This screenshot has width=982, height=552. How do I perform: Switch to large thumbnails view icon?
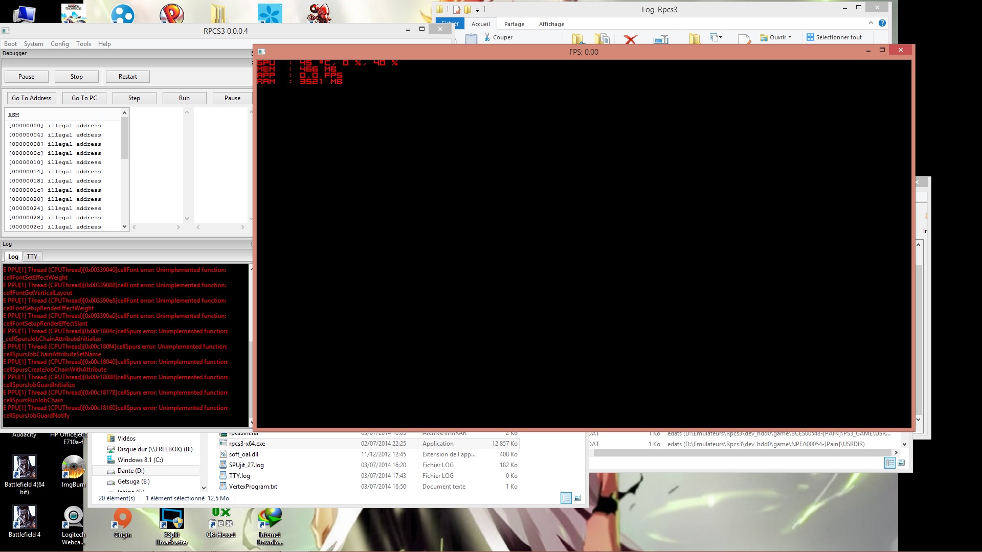tap(577, 498)
